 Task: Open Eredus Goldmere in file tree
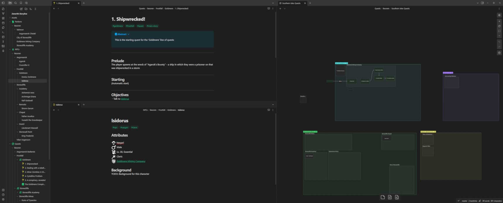tap(29, 77)
